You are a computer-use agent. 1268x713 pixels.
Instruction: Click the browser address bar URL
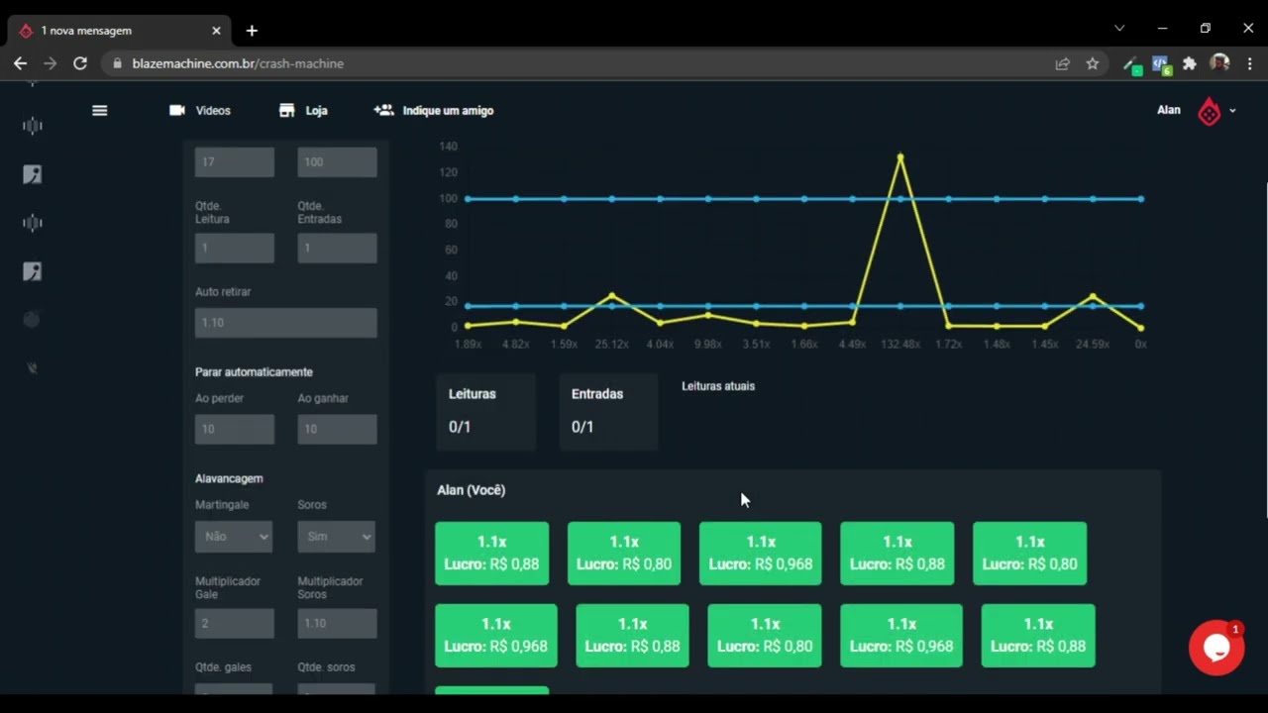[x=238, y=63]
